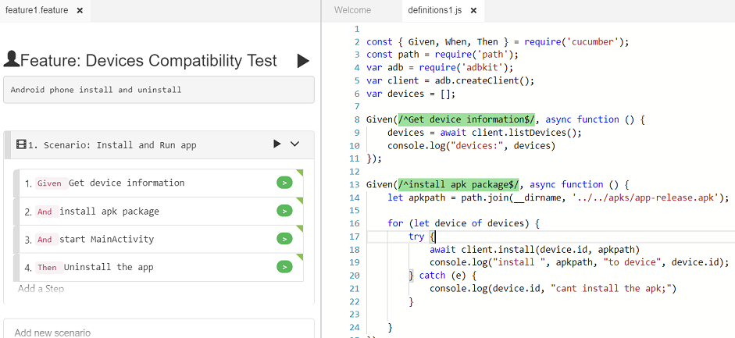Select the feature1.feature tab
Screen dimensions: 735x338
tap(36, 10)
